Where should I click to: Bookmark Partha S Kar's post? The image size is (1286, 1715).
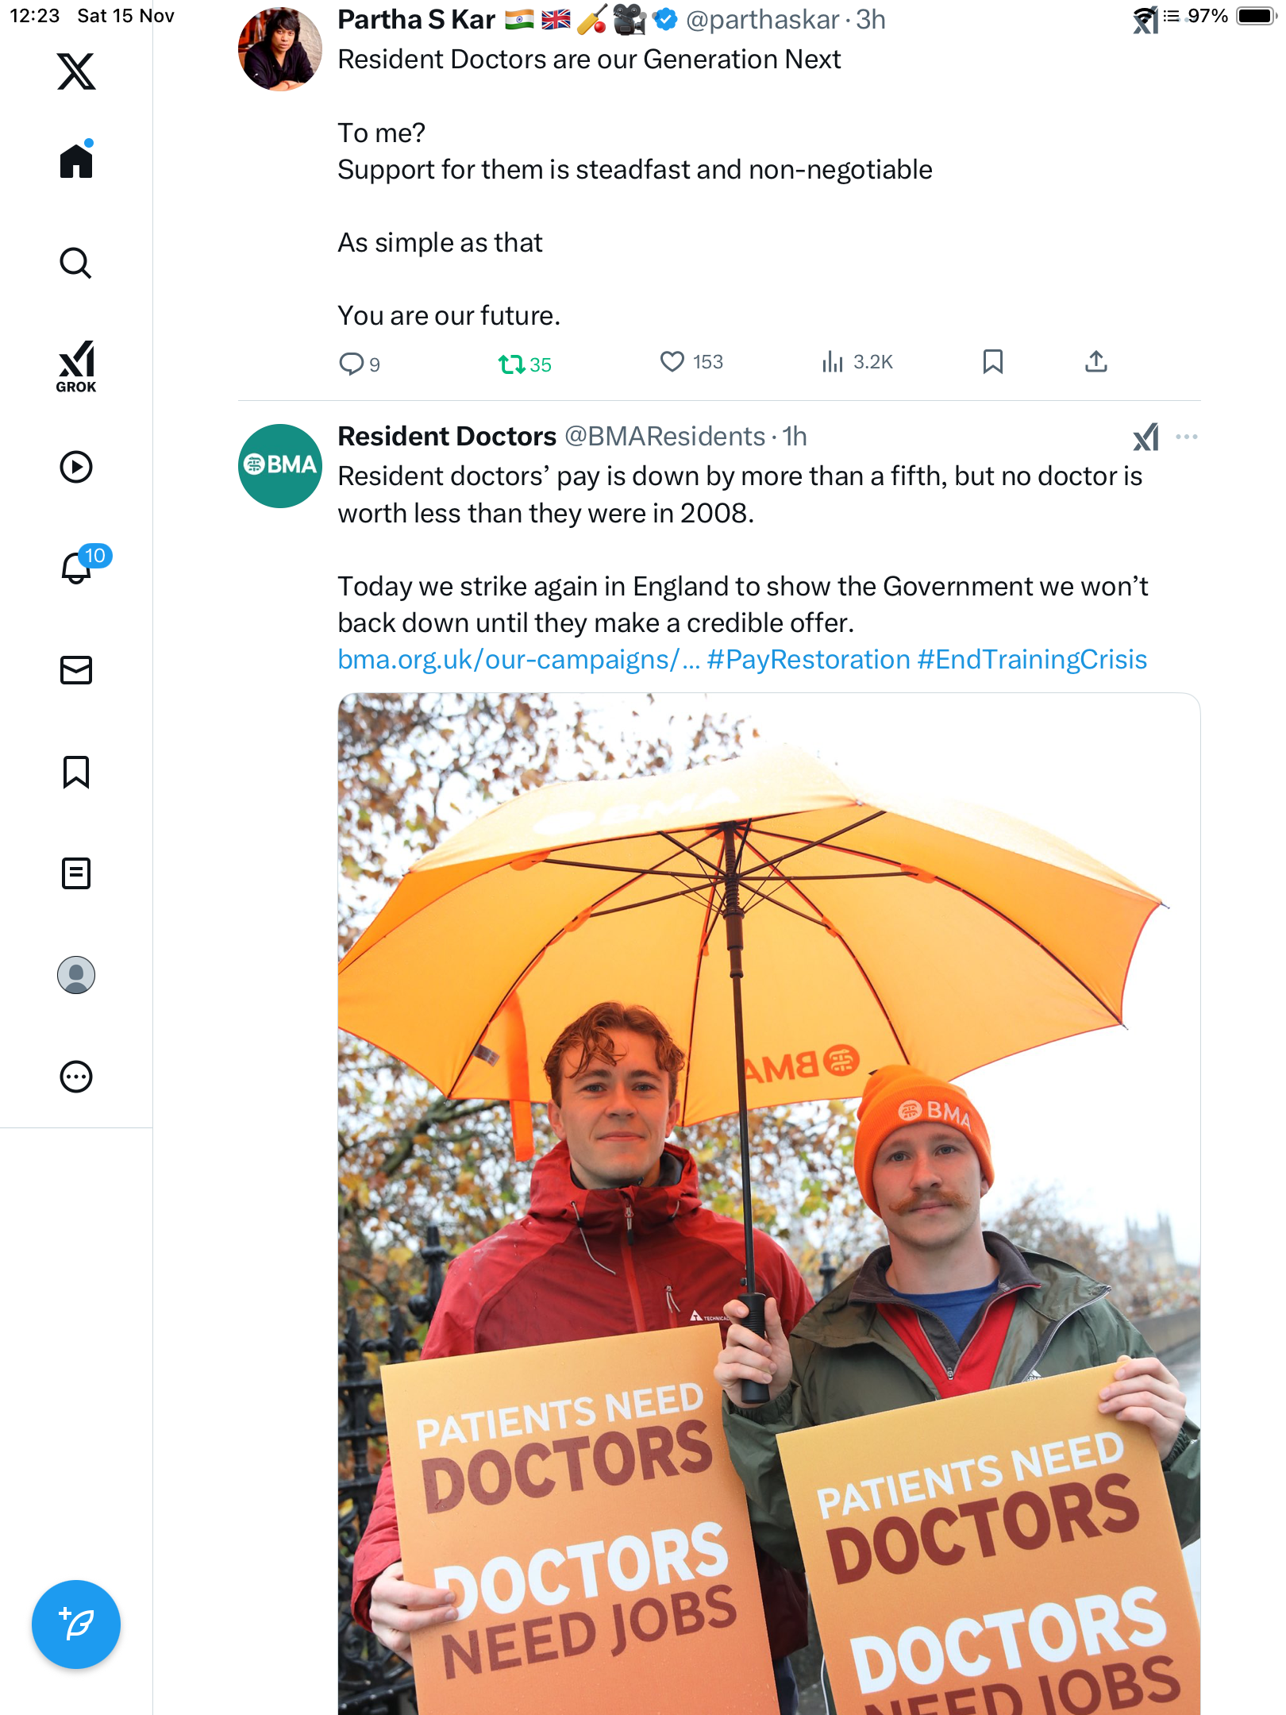pos(992,362)
